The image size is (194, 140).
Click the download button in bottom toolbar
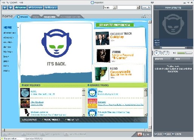click(x=29, y=134)
